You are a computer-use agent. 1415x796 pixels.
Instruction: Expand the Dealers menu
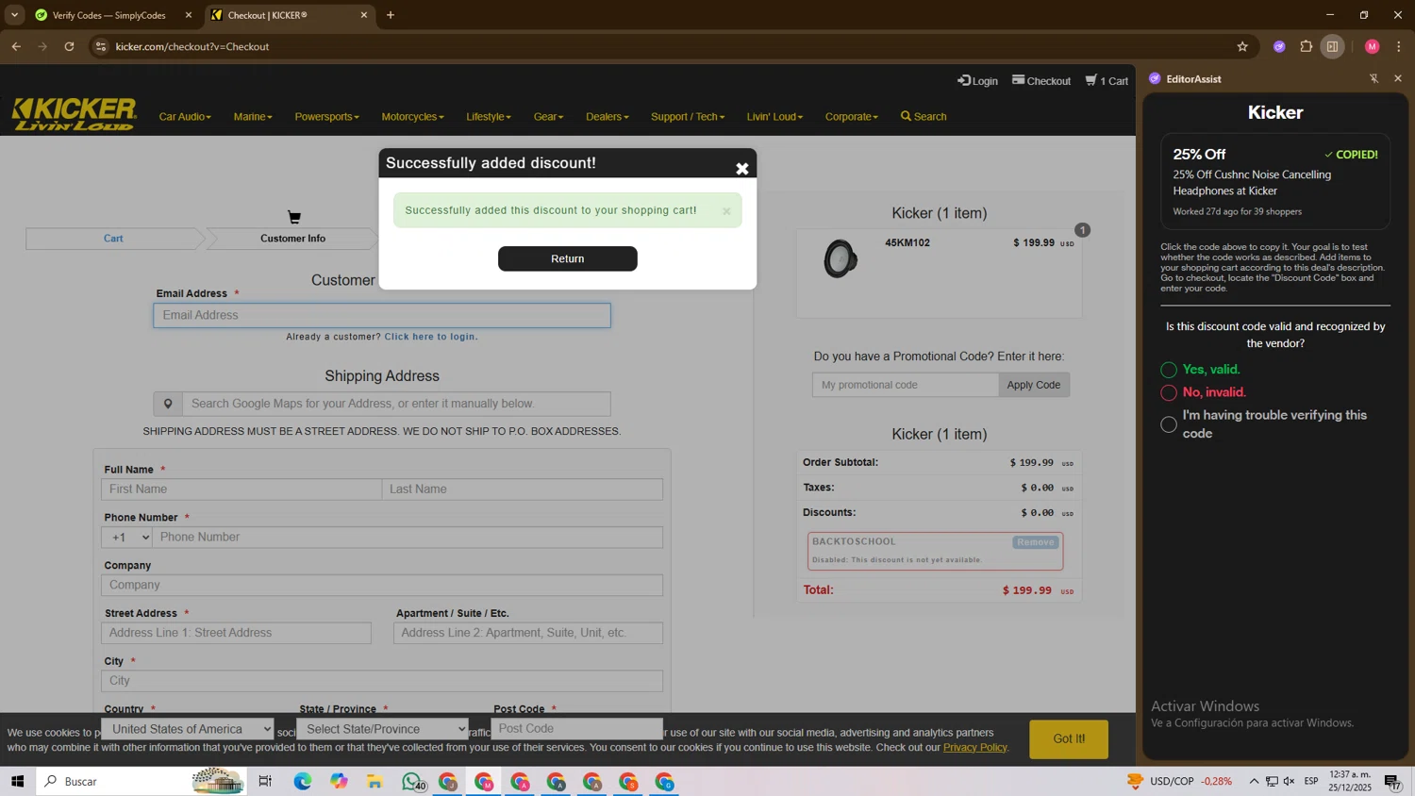click(607, 117)
